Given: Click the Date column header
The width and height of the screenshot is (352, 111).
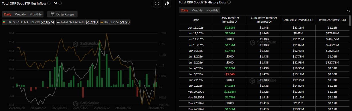Looking at the screenshot, I should [x=196, y=20].
